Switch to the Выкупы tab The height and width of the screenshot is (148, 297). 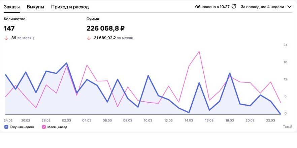[x=35, y=7]
